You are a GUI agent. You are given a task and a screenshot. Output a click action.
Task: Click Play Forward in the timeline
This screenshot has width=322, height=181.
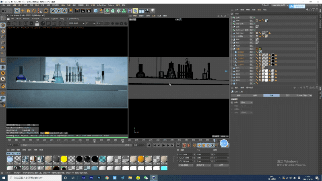click(x=163, y=145)
